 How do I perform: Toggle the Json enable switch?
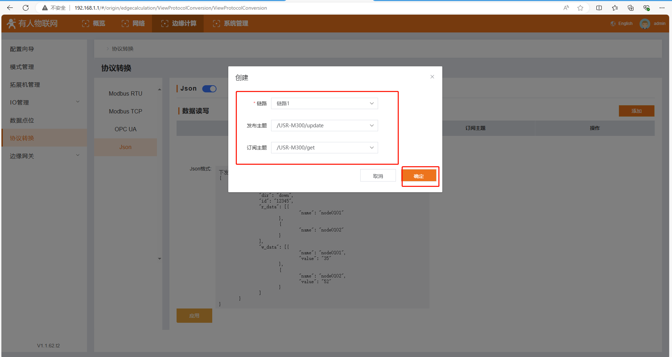coord(209,89)
